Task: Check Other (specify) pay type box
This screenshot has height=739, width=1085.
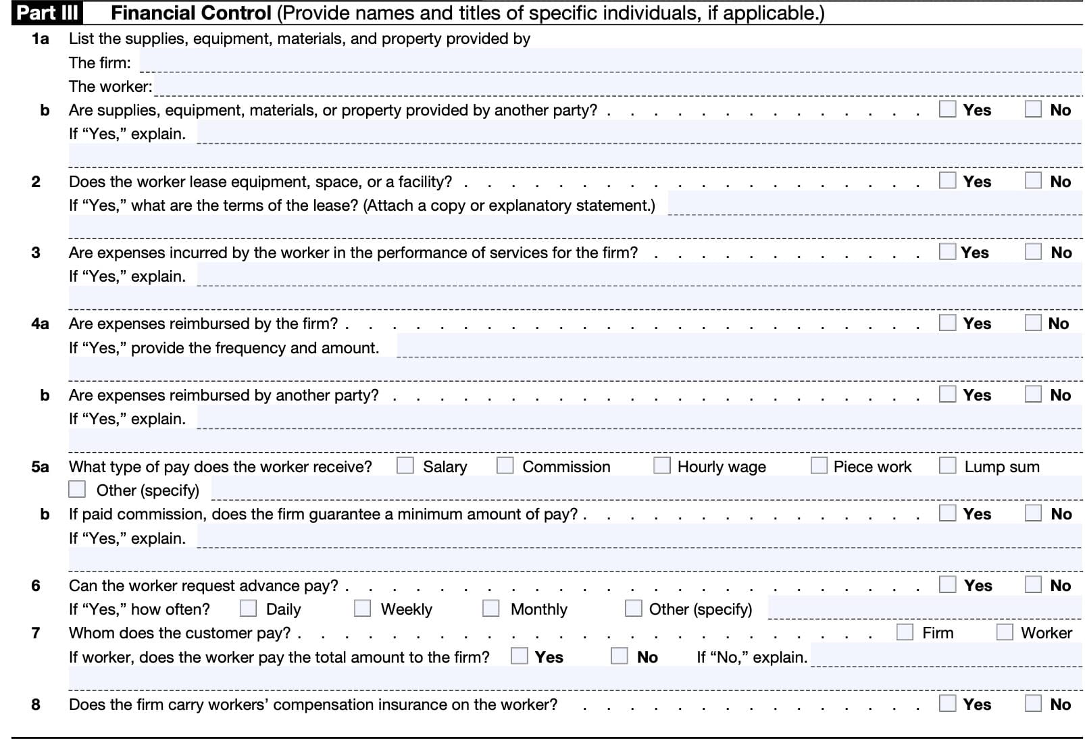Action: 78,489
